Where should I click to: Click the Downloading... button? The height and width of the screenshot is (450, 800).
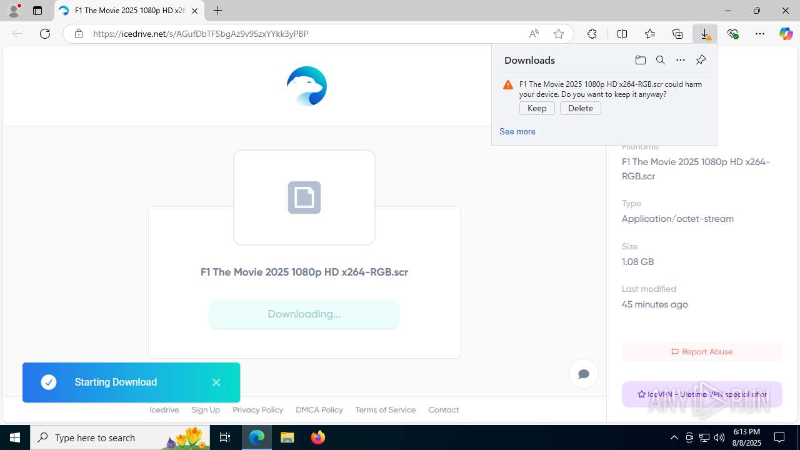point(304,314)
